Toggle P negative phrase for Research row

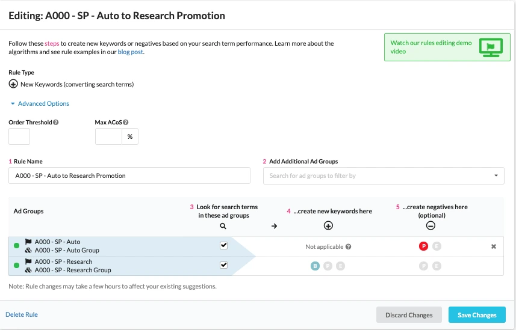pos(423,266)
